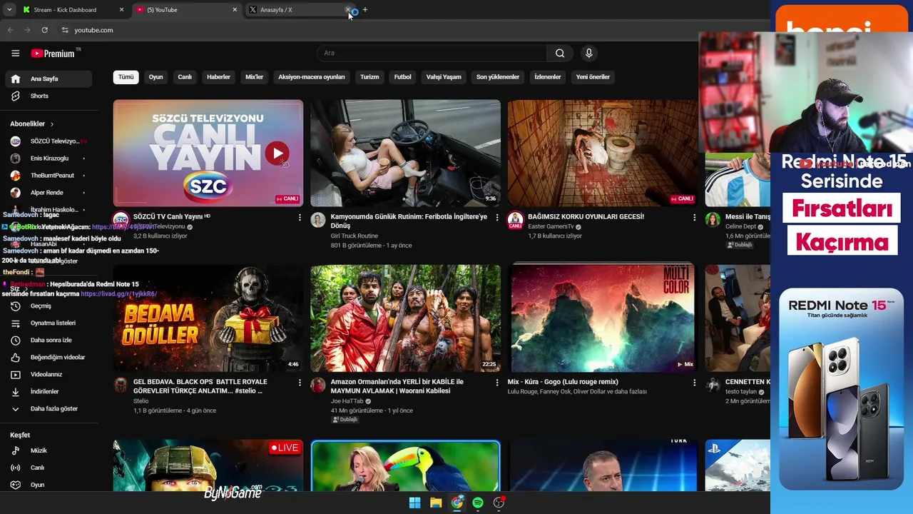The height and width of the screenshot is (514, 913).
Task: Expand the Abonelikler section arrow
Action: (51, 124)
